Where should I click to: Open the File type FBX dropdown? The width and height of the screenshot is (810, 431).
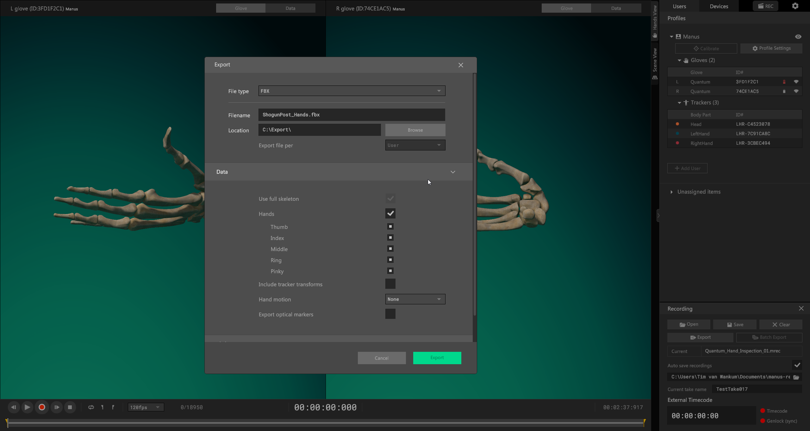(x=352, y=91)
